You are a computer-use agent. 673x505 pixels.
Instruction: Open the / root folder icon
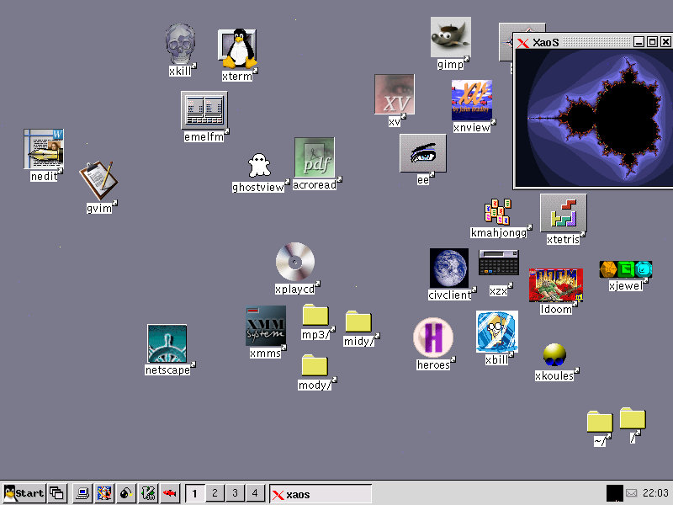coord(633,418)
